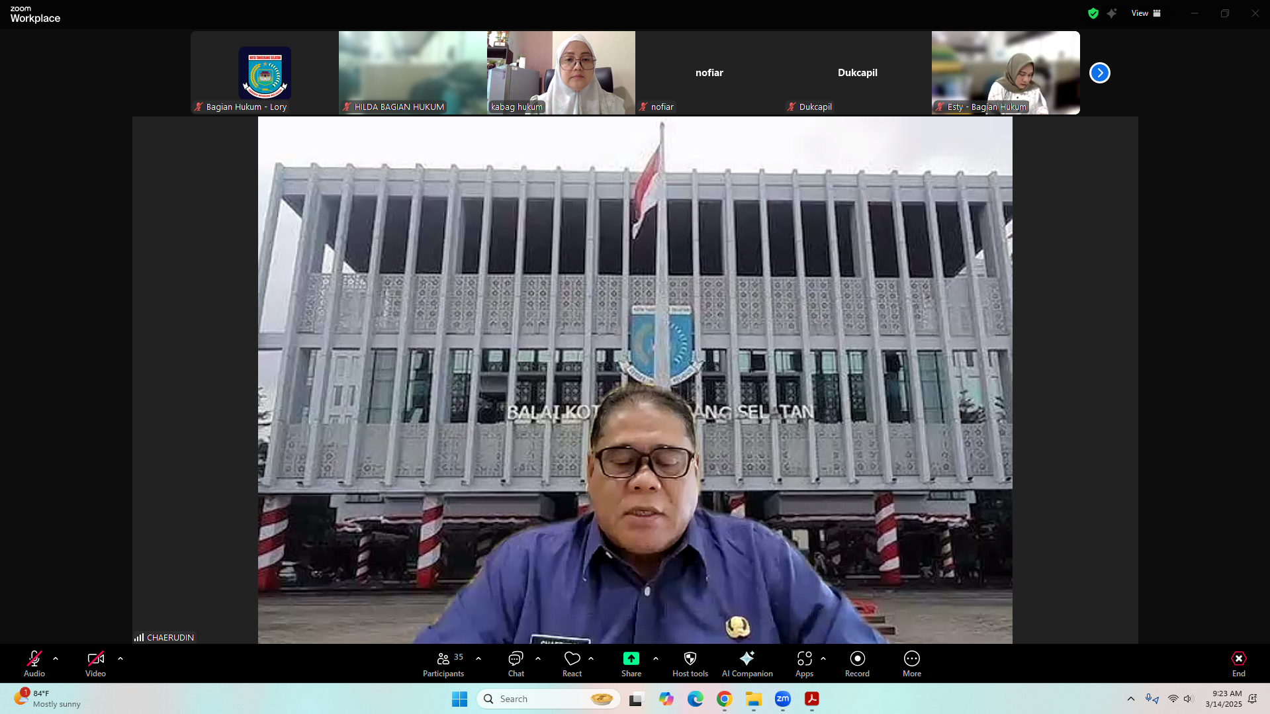This screenshot has height=714, width=1270.
Task: Open AI Companion
Action: (x=747, y=664)
